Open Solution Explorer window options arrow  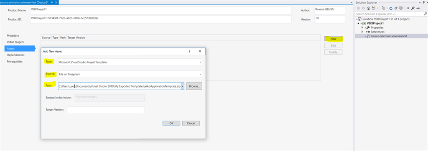pos(420,2)
